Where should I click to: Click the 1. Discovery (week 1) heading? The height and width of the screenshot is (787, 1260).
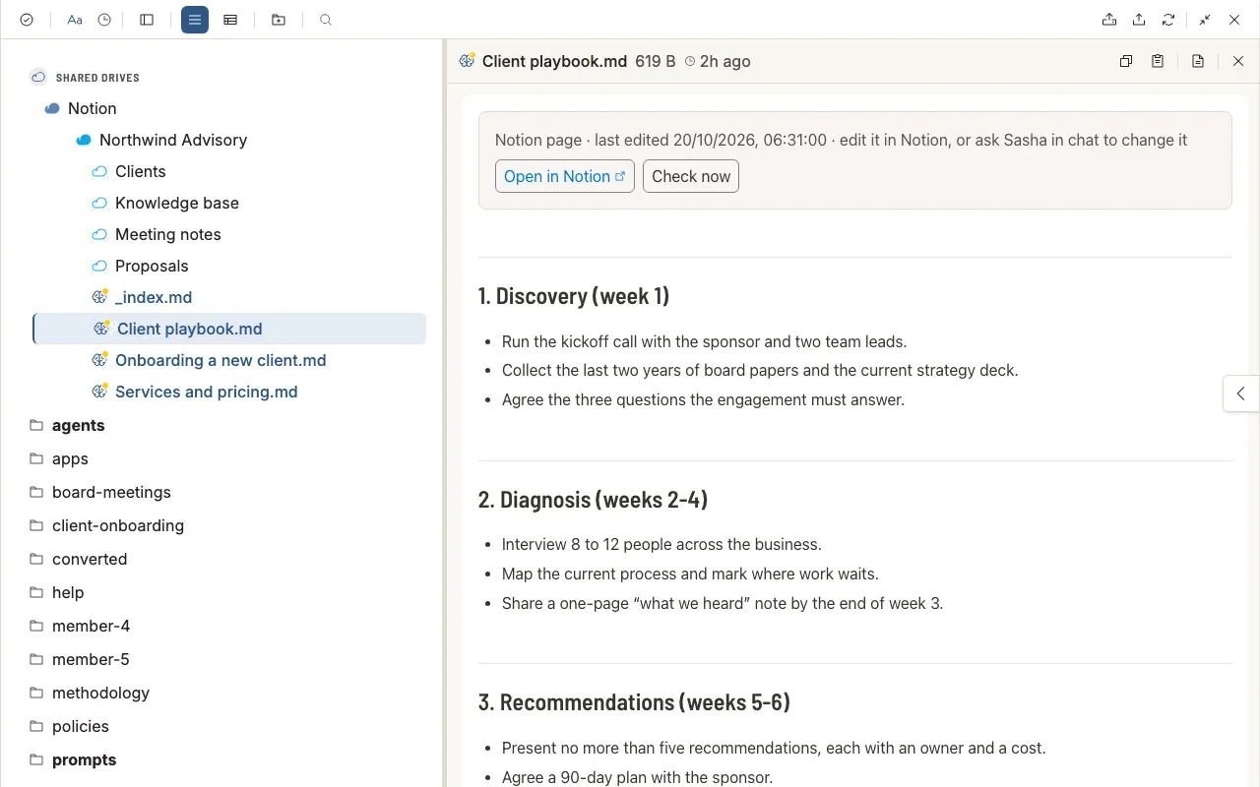click(574, 296)
